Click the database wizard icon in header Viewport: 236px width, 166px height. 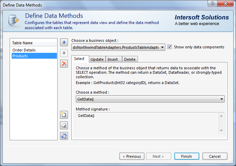pyautogui.click(x=14, y=21)
